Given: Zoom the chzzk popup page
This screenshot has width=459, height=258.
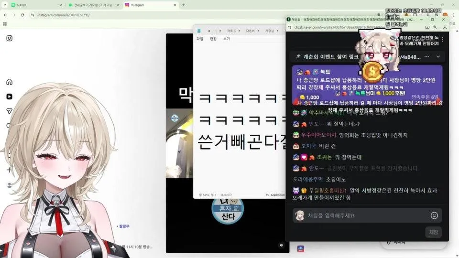Looking at the screenshot, I should (x=435, y=27).
